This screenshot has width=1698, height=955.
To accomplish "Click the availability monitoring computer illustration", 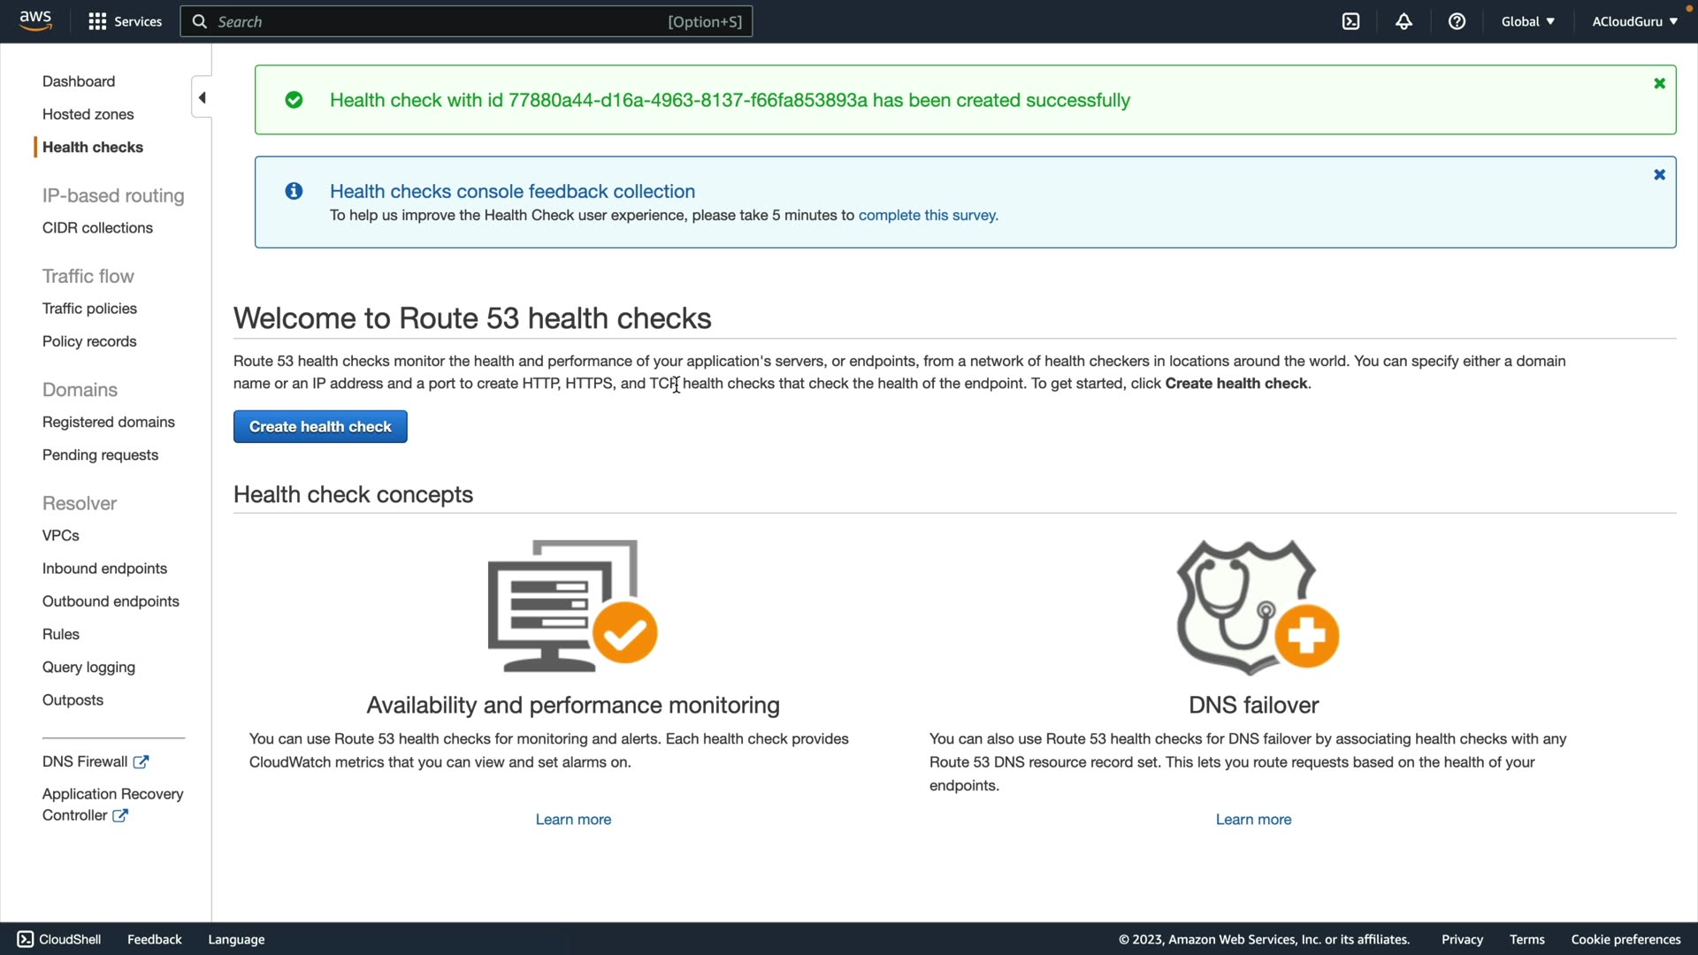I will 572,607.
